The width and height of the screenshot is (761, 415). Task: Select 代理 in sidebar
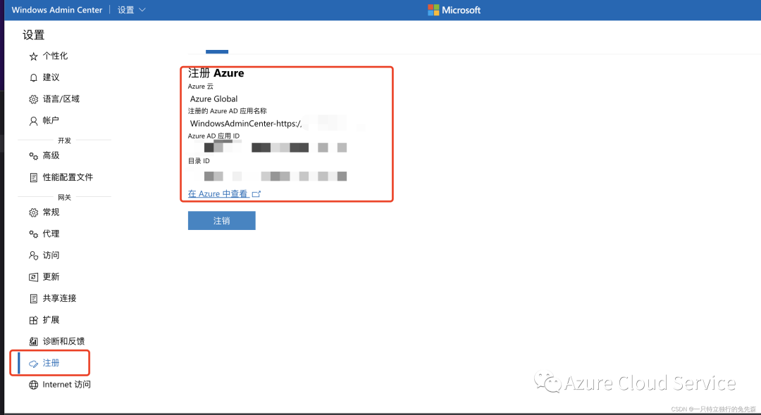[x=51, y=234]
